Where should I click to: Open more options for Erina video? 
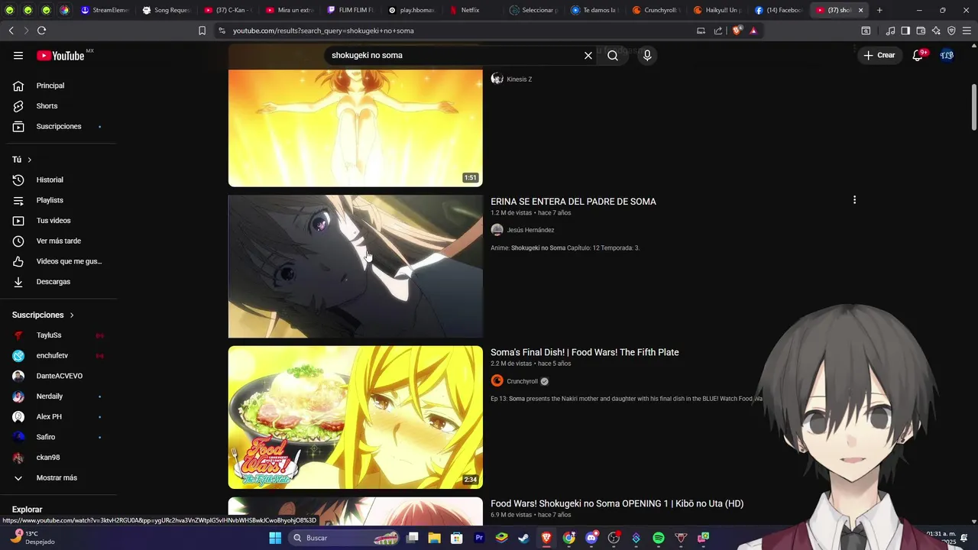point(854,200)
